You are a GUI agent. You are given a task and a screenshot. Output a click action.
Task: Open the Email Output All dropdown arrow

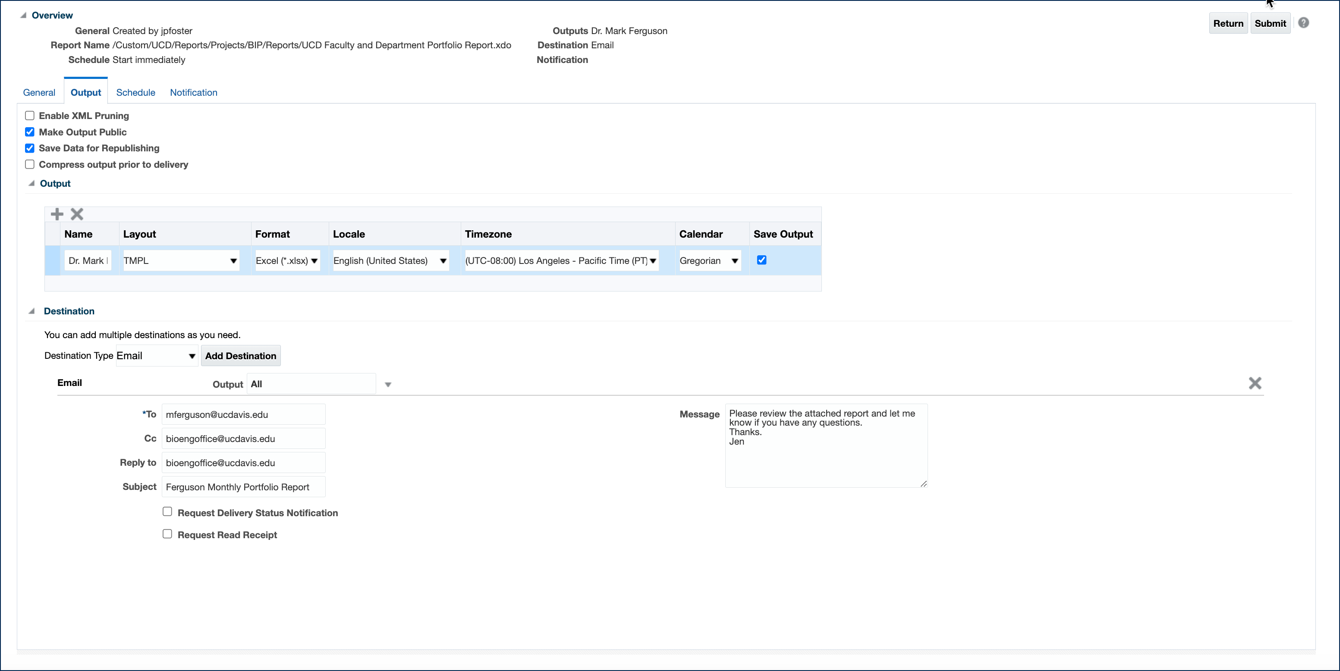click(x=387, y=384)
